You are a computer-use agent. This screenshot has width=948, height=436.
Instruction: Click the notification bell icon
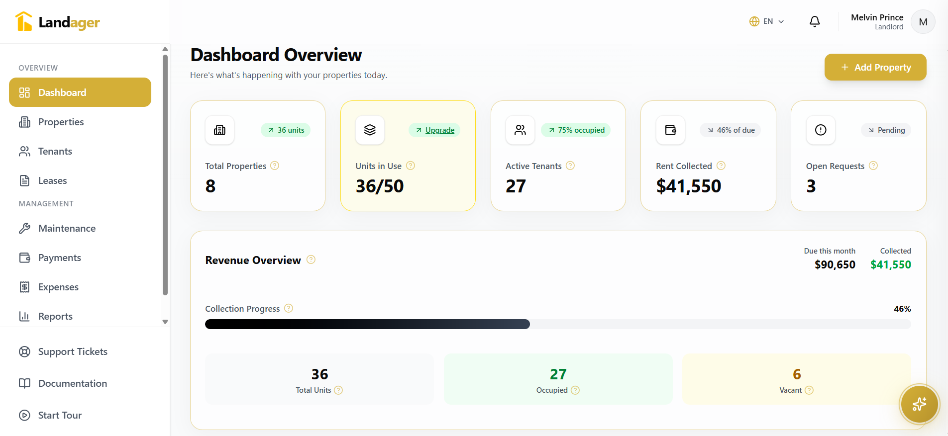(x=815, y=21)
